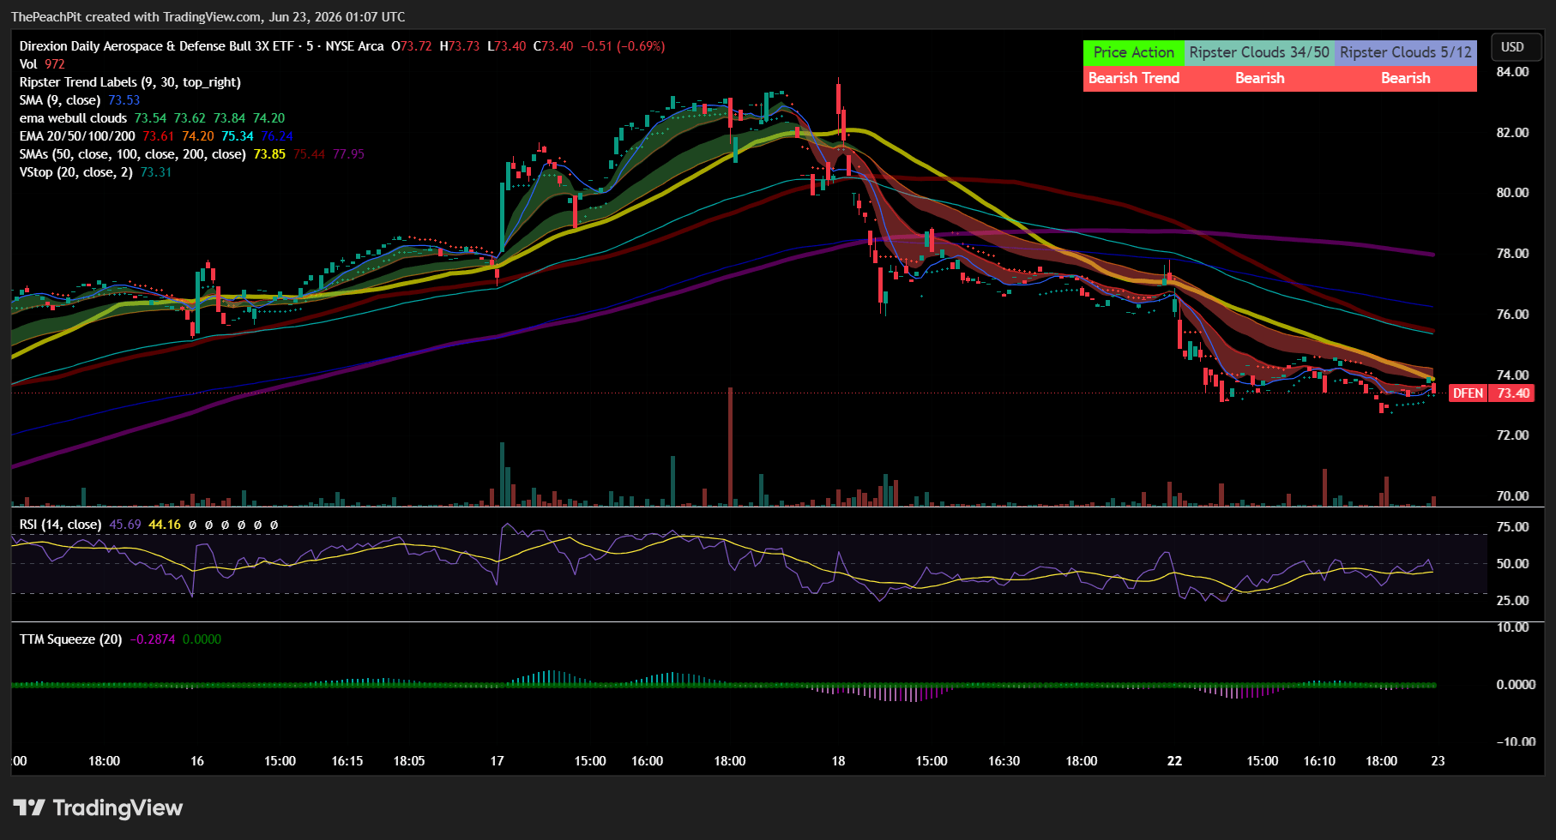Select the ema webull clouds legend
Viewport: 1556px width, 840px height.
pyautogui.click(x=152, y=118)
